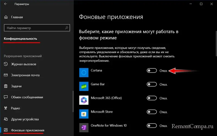Screen dimensions: 217x136
Task: Open the Главная home icon
Action: coord(6,17)
